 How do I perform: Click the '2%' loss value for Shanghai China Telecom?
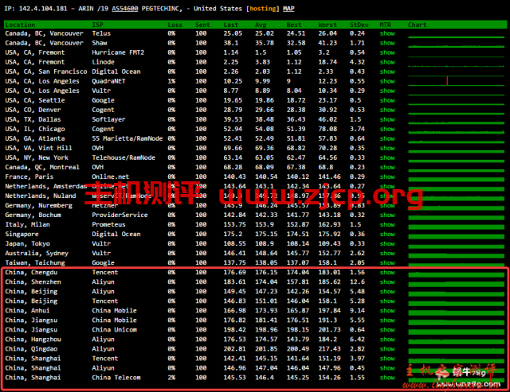pyautogui.click(x=171, y=378)
